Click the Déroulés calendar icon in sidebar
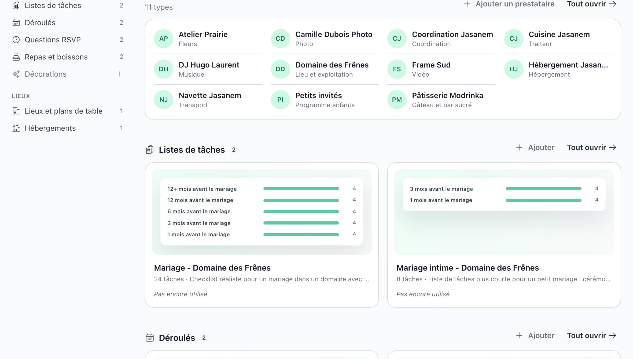Screen dimensions: 633x359 pyautogui.click(x=16, y=23)
